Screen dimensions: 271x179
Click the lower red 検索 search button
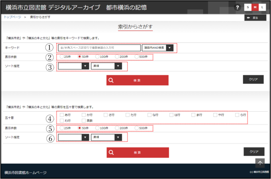(138, 152)
